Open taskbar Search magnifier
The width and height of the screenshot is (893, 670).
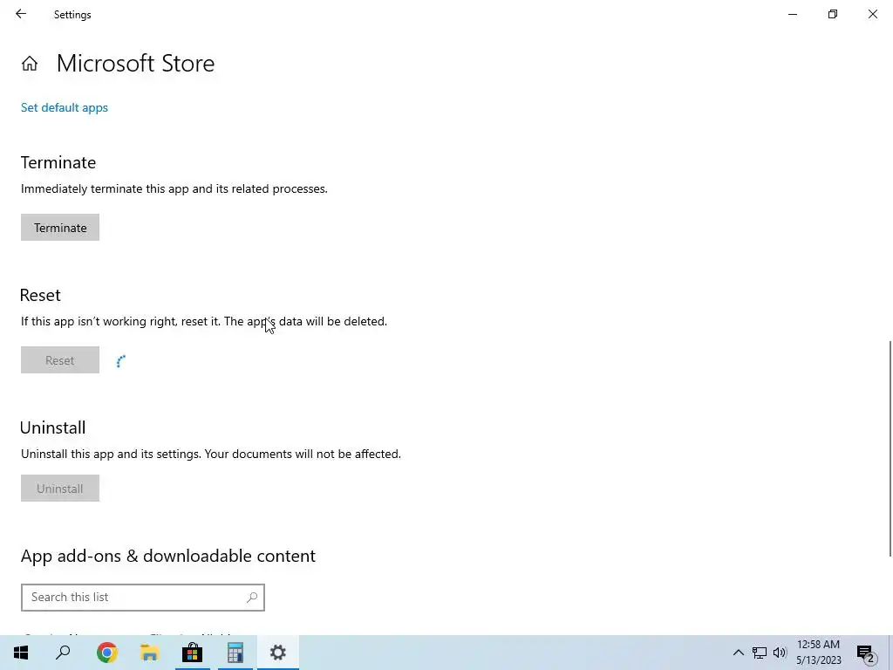click(x=63, y=653)
